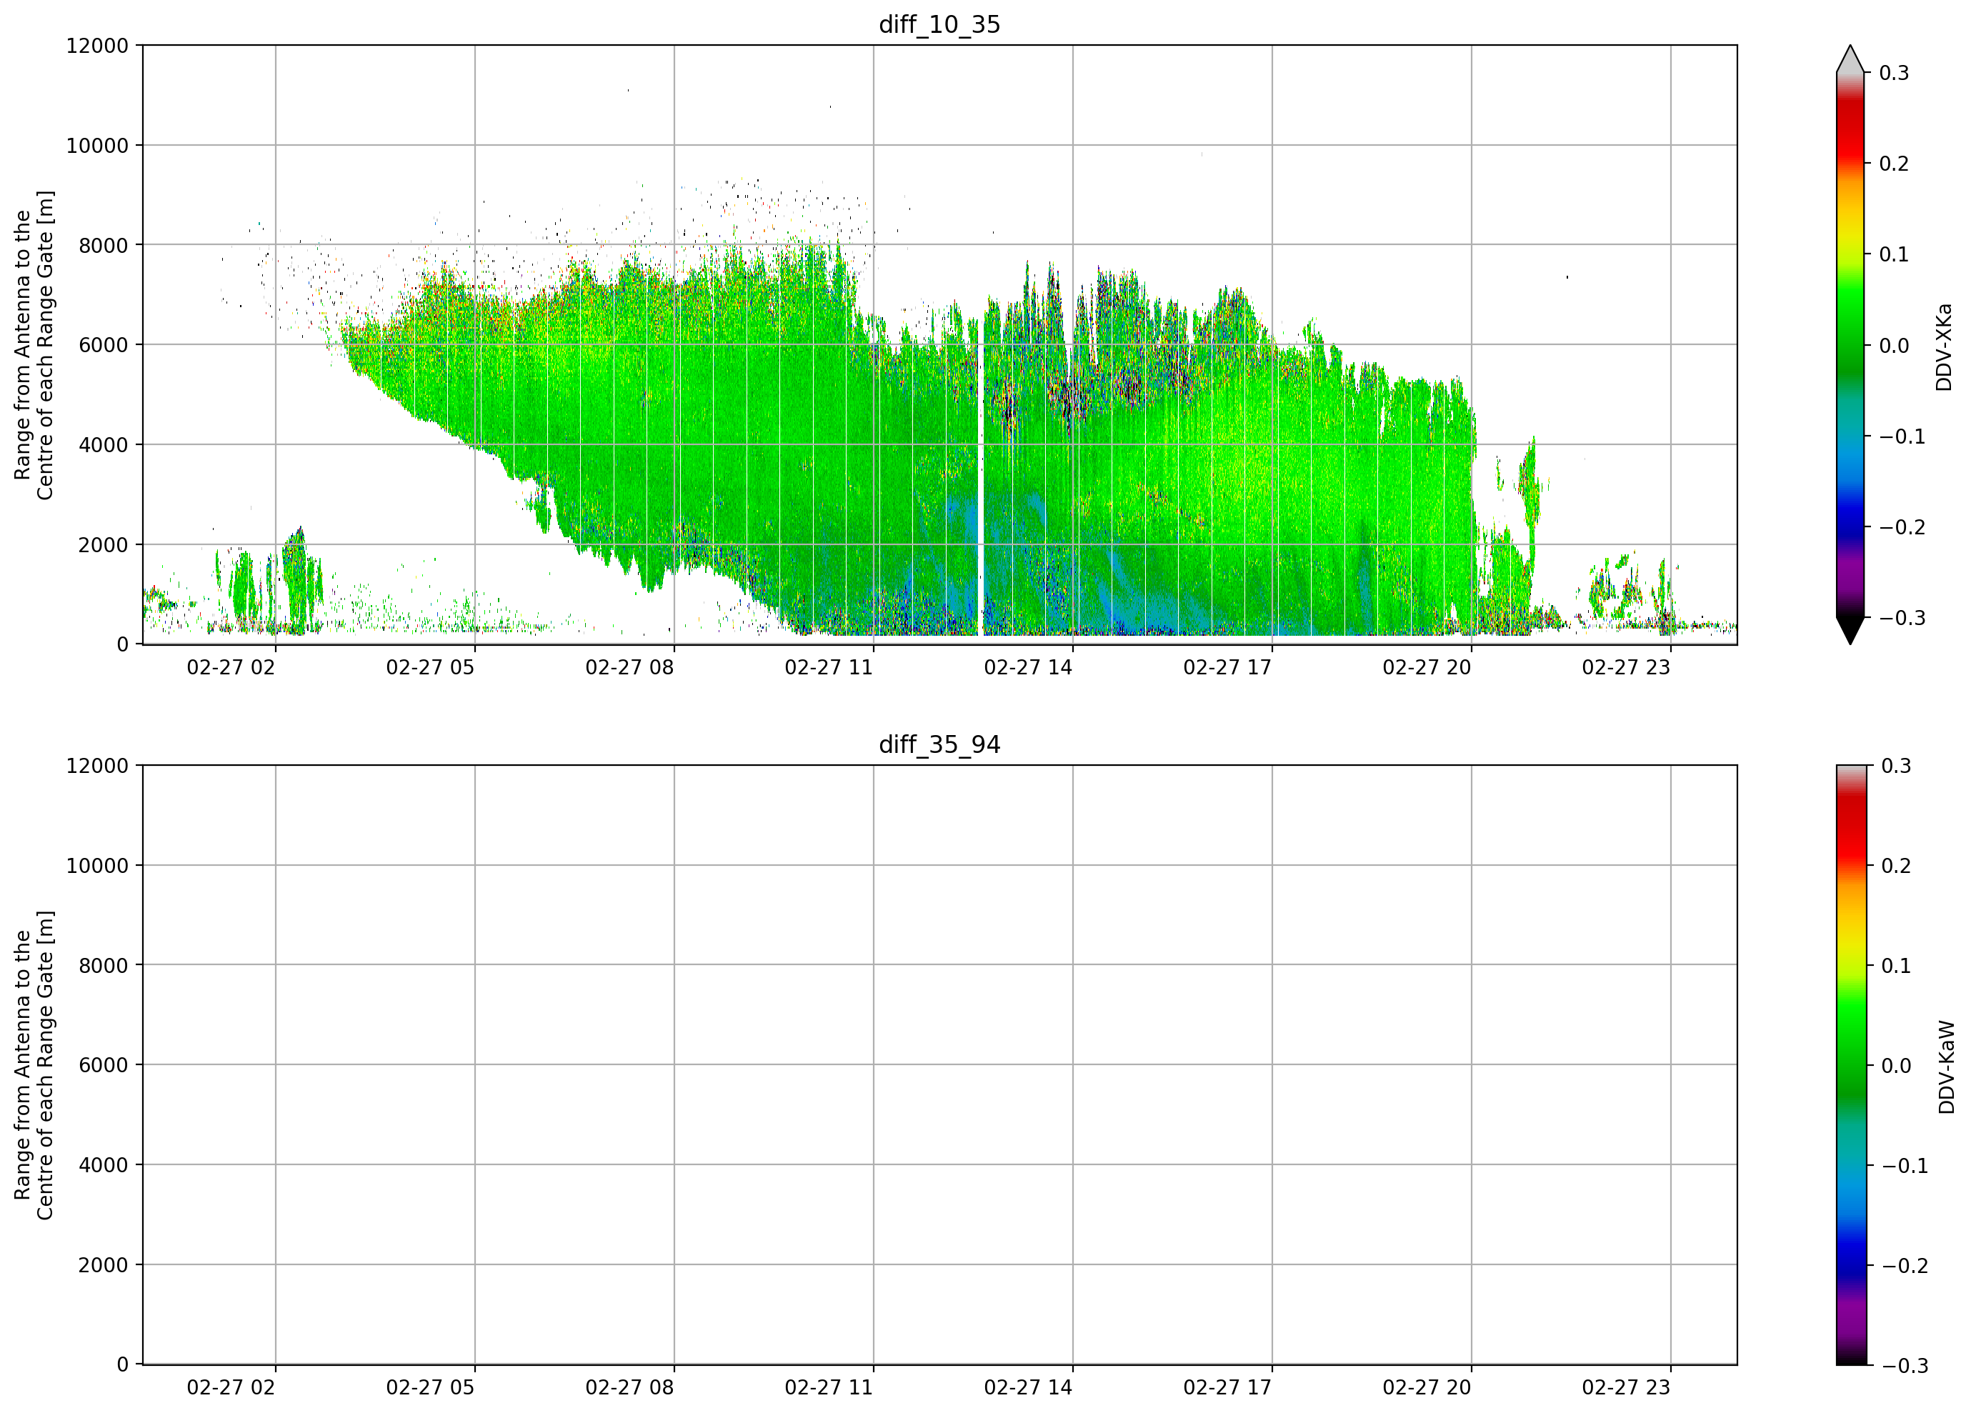The image size is (1971, 1413).
Task: Click the 0.1 tick on the DDV-KaW colorbar
Action: click(1895, 966)
